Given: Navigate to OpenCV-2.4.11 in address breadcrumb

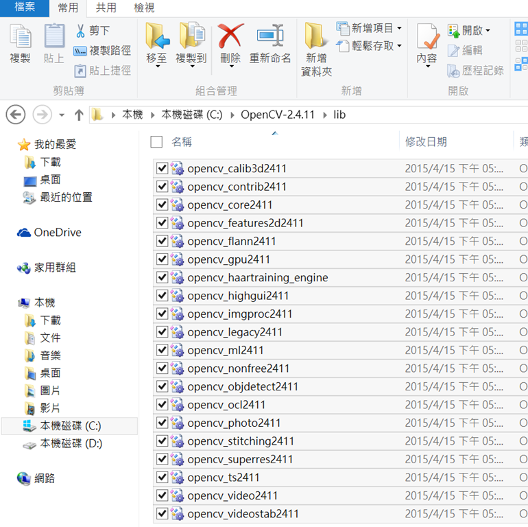Looking at the screenshot, I should [278, 115].
